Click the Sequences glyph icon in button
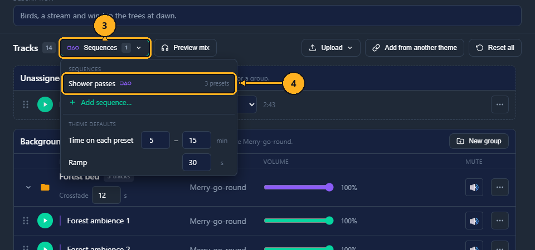 pyautogui.click(x=73, y=48)
